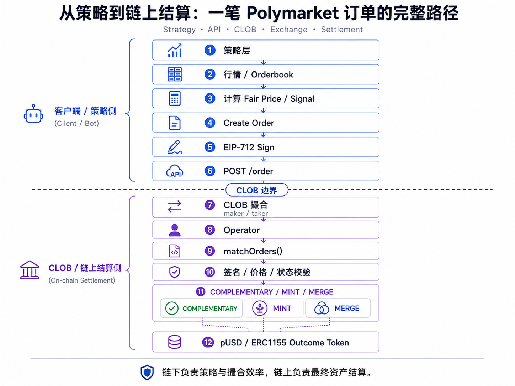Click the shield icon in footer note
The image size is (515, 386).
[x=147, y=372]
